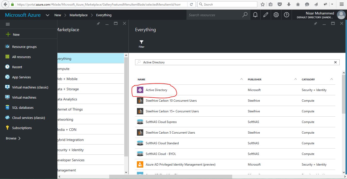Select Everything category in Marketplace

91,59
